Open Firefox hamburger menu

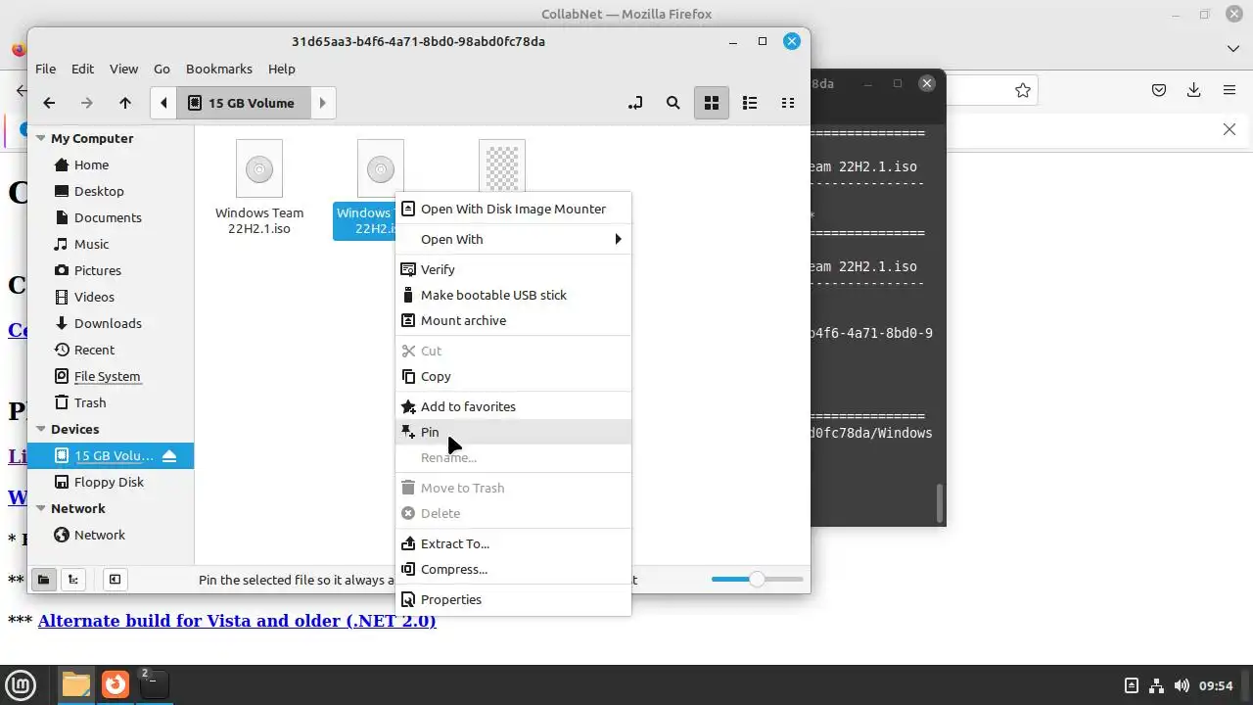pos(1230,90)
